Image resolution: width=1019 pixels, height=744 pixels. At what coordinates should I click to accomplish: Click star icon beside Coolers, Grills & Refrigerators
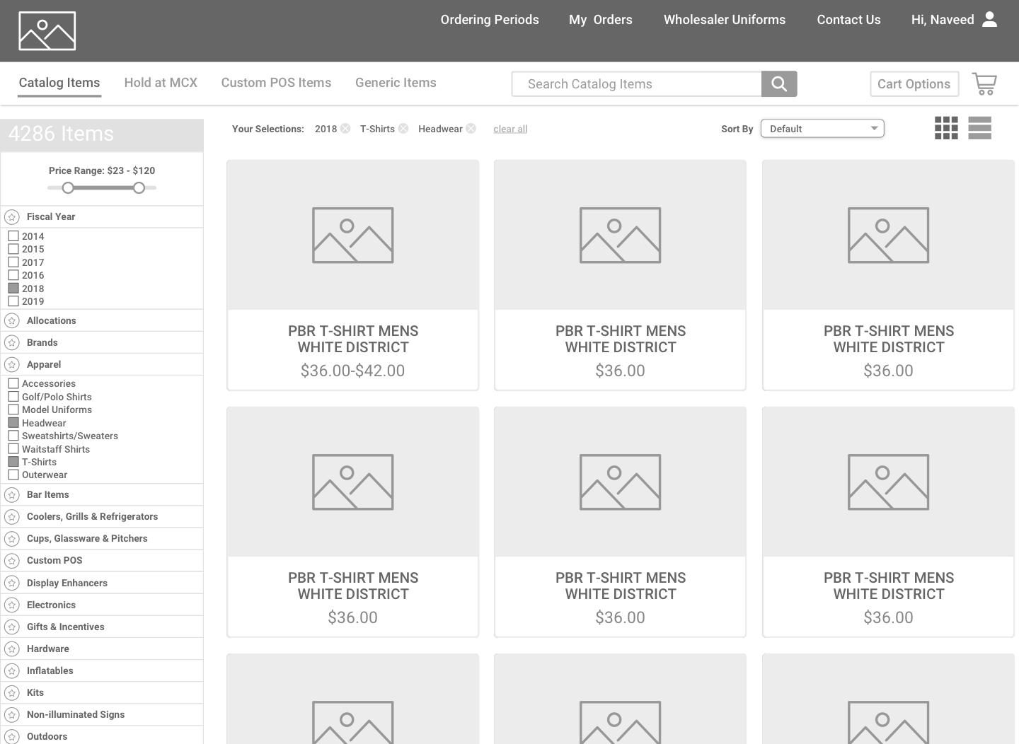[12, 517]
